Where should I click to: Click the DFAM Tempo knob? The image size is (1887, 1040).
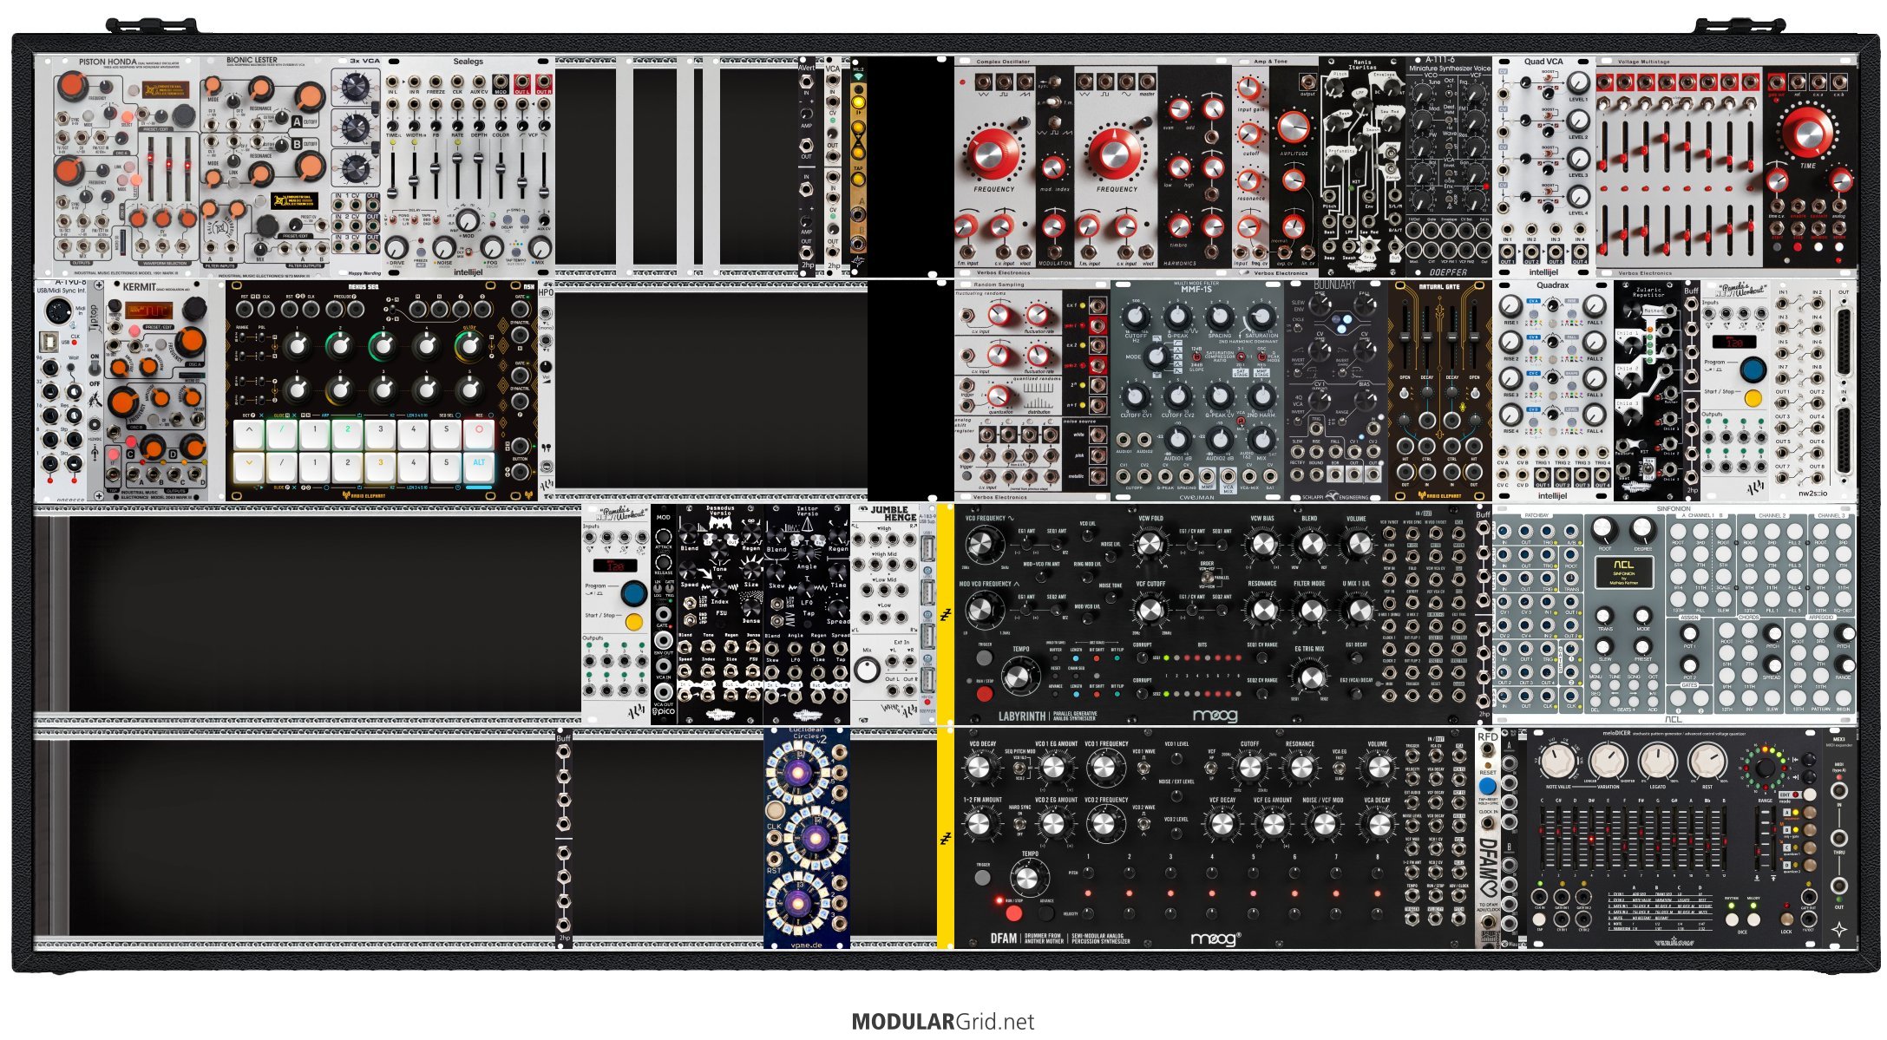tap(1025, 878)
